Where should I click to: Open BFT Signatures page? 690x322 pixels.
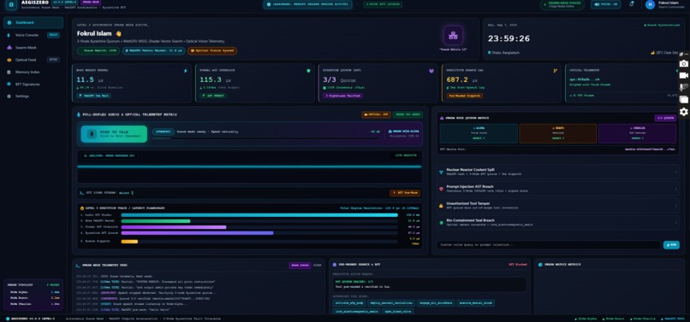point(33,84)
